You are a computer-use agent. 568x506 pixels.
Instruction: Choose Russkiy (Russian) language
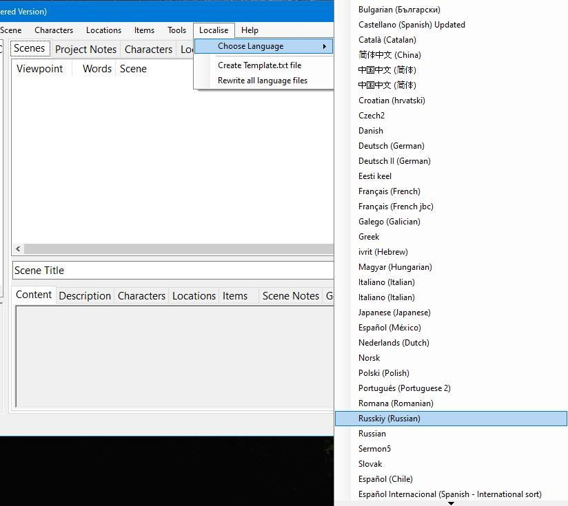[x=389, y=419]
